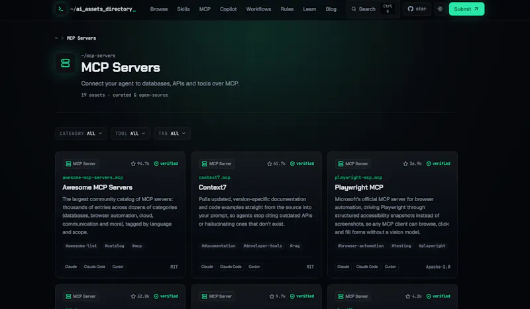Click verified shield beside 4.2k stars

pyautogui.click(x=429, y=296)
